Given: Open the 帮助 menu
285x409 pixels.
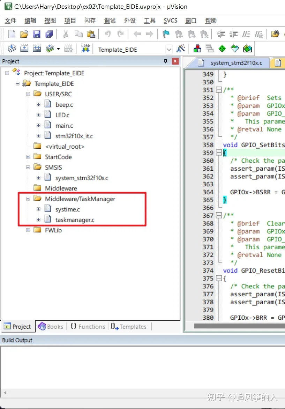Looking at the screenshot, I should 211,21.
